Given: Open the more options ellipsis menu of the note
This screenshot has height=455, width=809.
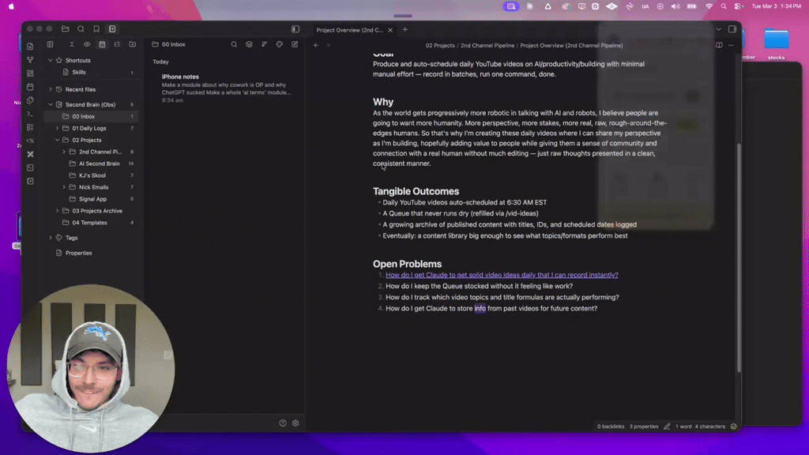Looking at the screenshot, I should coord(731,45).
